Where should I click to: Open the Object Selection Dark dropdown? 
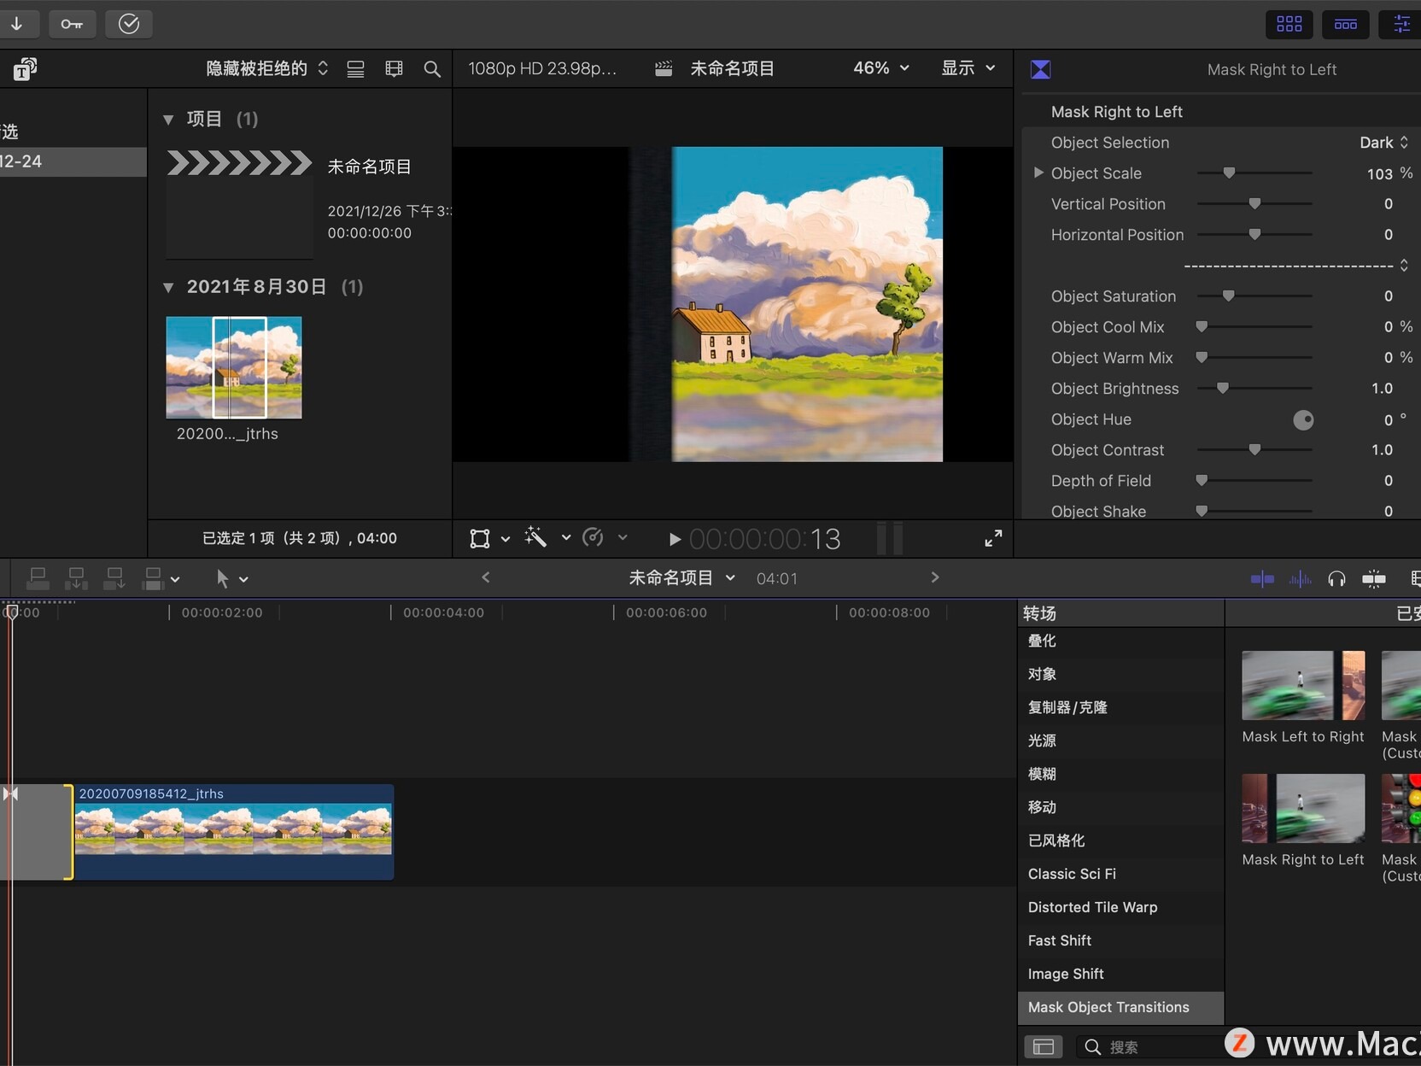pos(1383,143)
